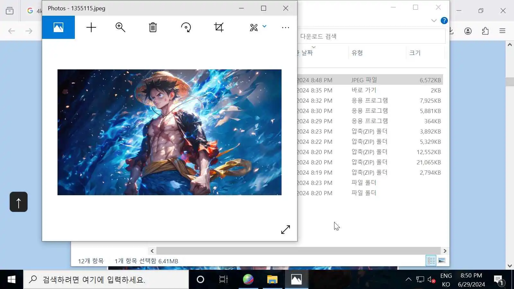Open the clock showing 8:50 PM
The width and height of the screenshot is (514, 289).
(471, 280)
